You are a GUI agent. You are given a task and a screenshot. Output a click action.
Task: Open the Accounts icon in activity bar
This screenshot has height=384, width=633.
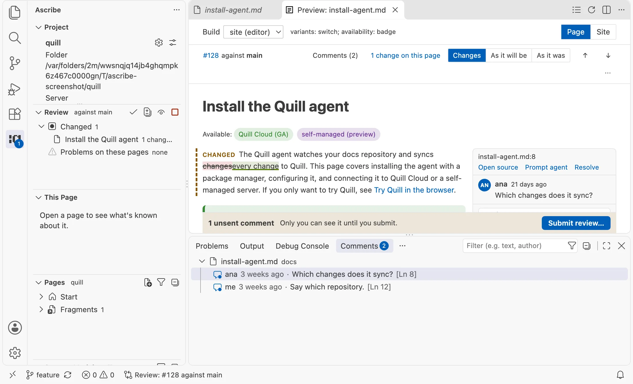click(x=15, y=328)
